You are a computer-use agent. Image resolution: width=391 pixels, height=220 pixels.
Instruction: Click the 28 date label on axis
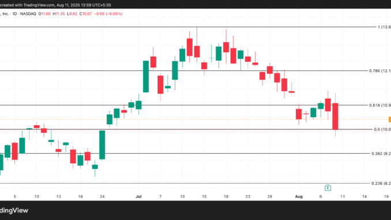(x=269, y=196)
